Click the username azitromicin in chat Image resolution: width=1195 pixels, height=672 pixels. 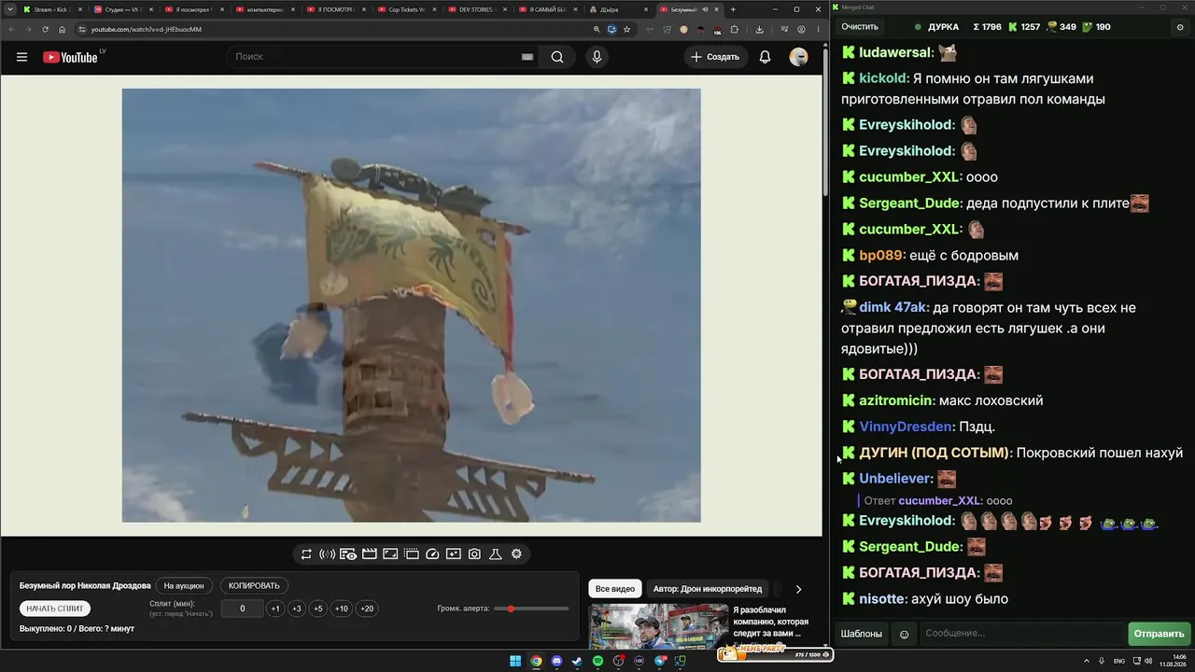point(896,400)
